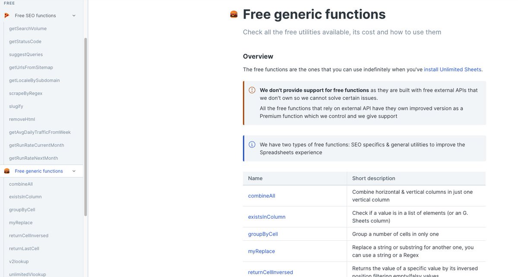This screenshot has width=518, height=277.
Task: Click the warning icon in orange callout
Action: [x=252, y=90]
